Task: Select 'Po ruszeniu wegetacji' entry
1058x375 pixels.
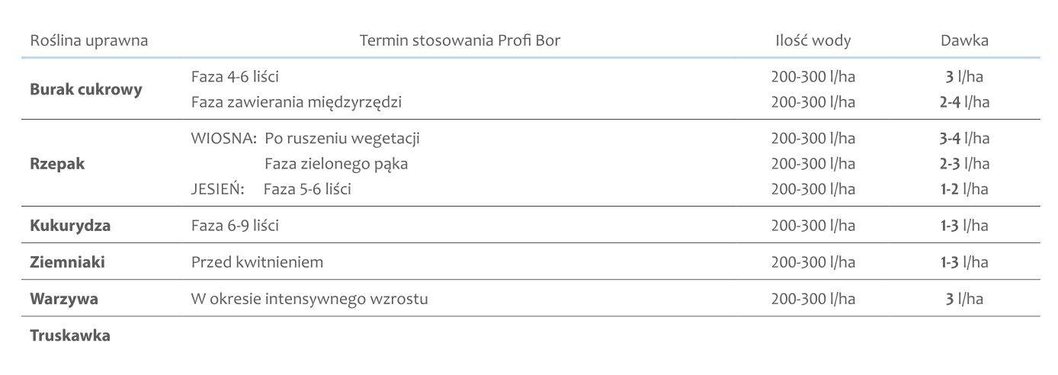Action: [x=342, y=139]
